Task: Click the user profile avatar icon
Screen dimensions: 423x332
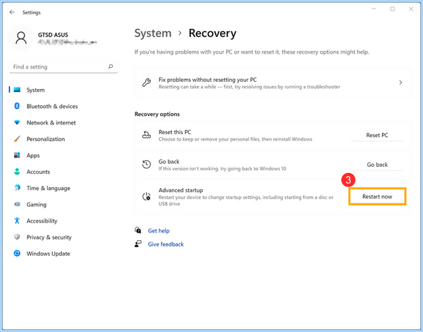Action: click(21, 38)
